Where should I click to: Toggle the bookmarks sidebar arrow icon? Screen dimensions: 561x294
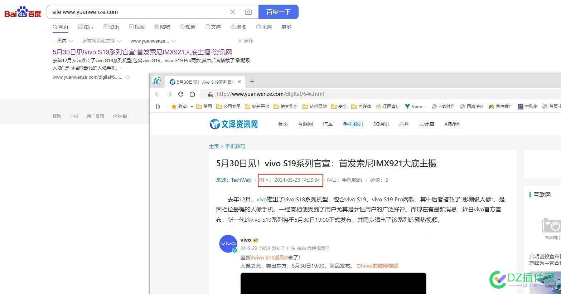coord(158,106)
